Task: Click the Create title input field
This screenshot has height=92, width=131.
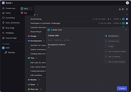Action: (53, 35)
